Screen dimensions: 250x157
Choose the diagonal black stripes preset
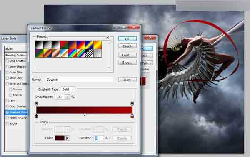pyautogui.click(x=89, y=53)
